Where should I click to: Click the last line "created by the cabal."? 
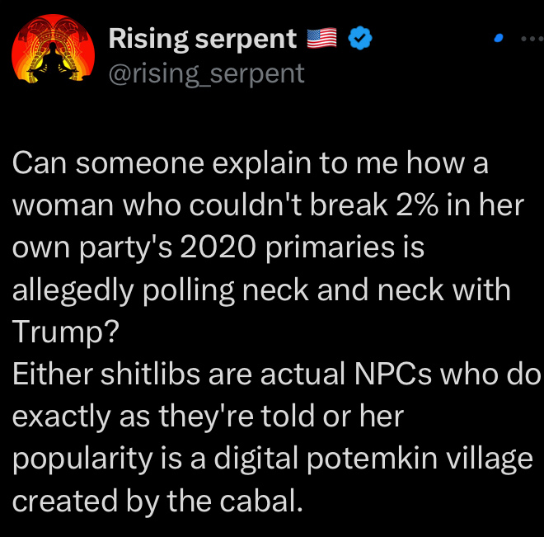157,502
